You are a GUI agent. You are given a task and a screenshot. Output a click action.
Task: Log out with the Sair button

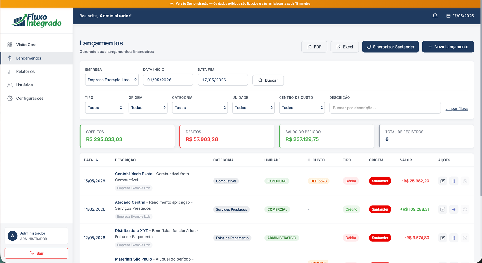pyautogui.click(x=36, y=253)
